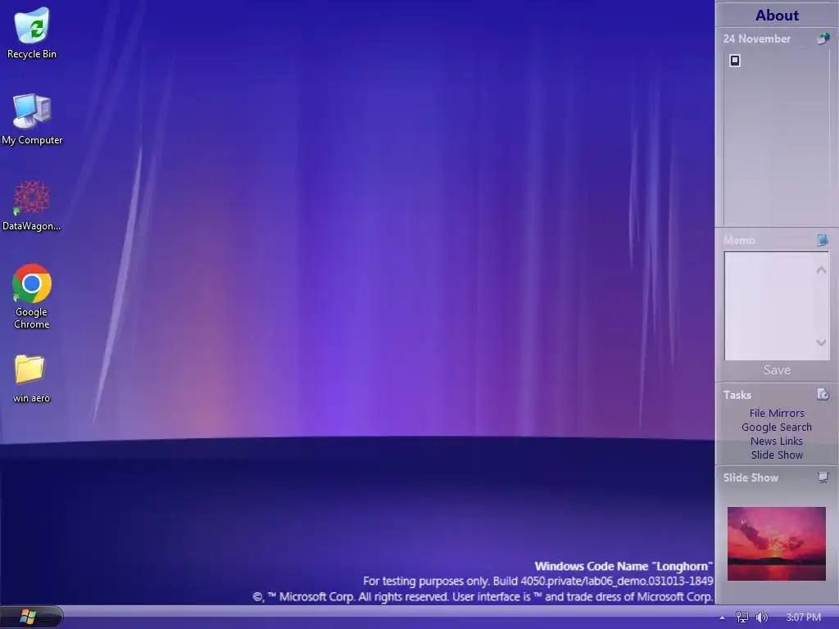Click the Slide Show panel icon
Image resolution: width=839 pixels, height=629 pixels.
(x=823, y=477)
